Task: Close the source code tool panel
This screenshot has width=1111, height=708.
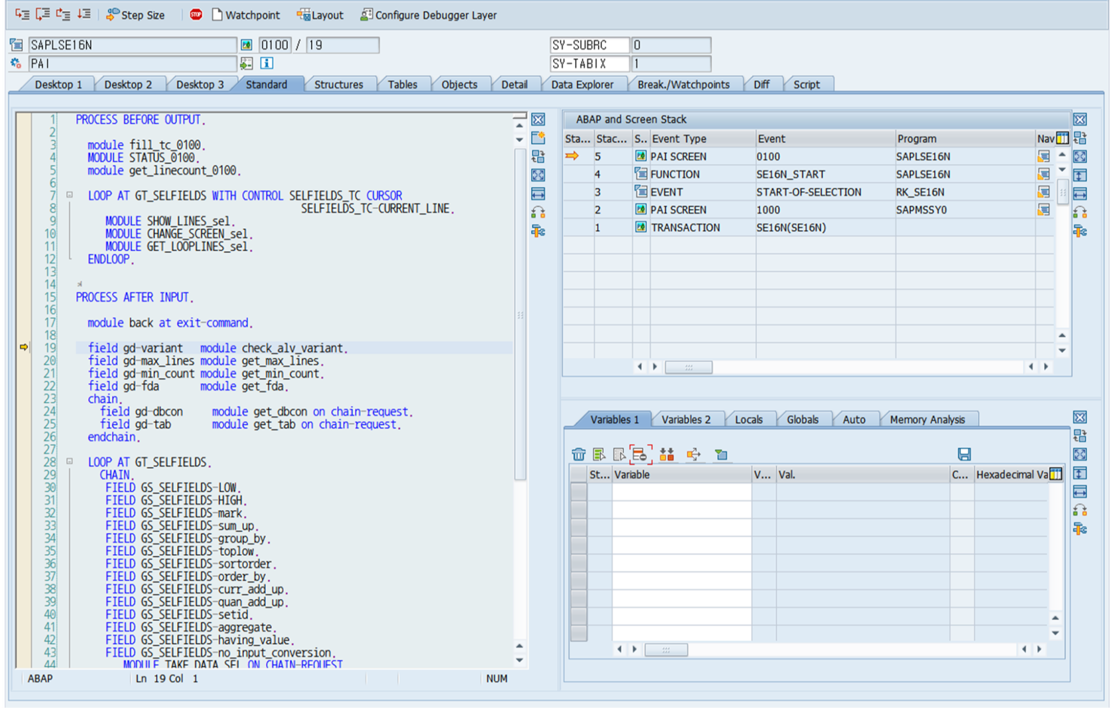Action: tap(538, 119)
